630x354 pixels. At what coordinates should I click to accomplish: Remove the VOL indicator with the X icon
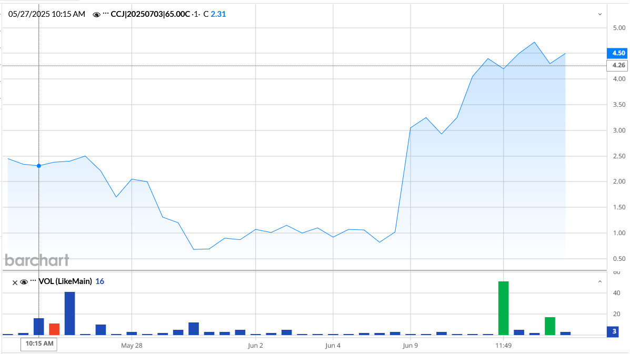pyautogui.click(x=14, y=282)
